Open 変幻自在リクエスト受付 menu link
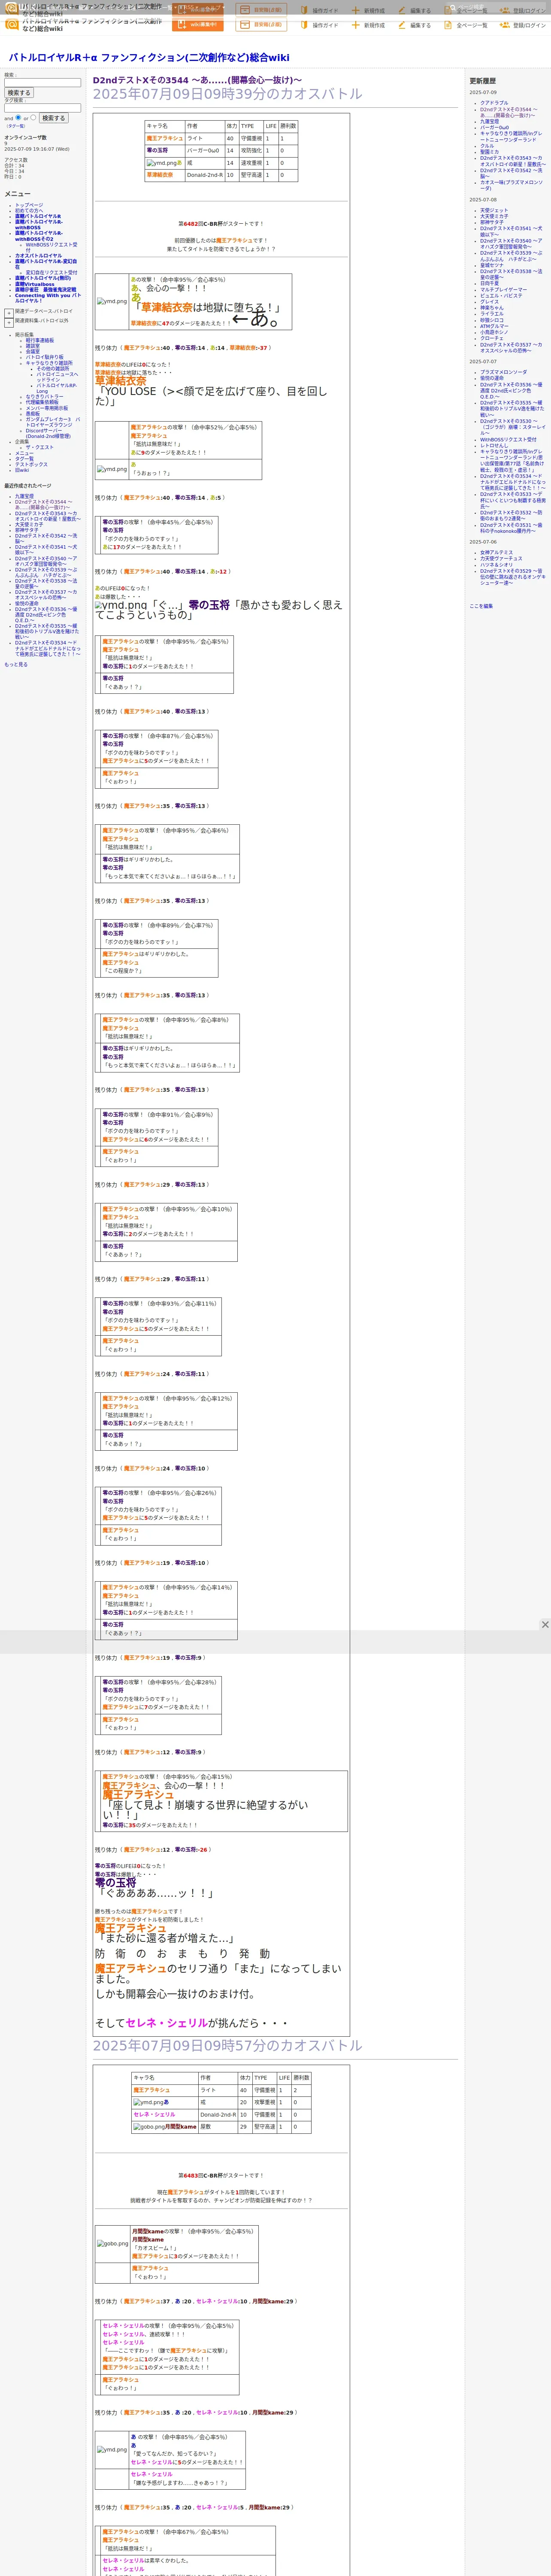This screenshot has height=2576, width=551. (51, 273)
